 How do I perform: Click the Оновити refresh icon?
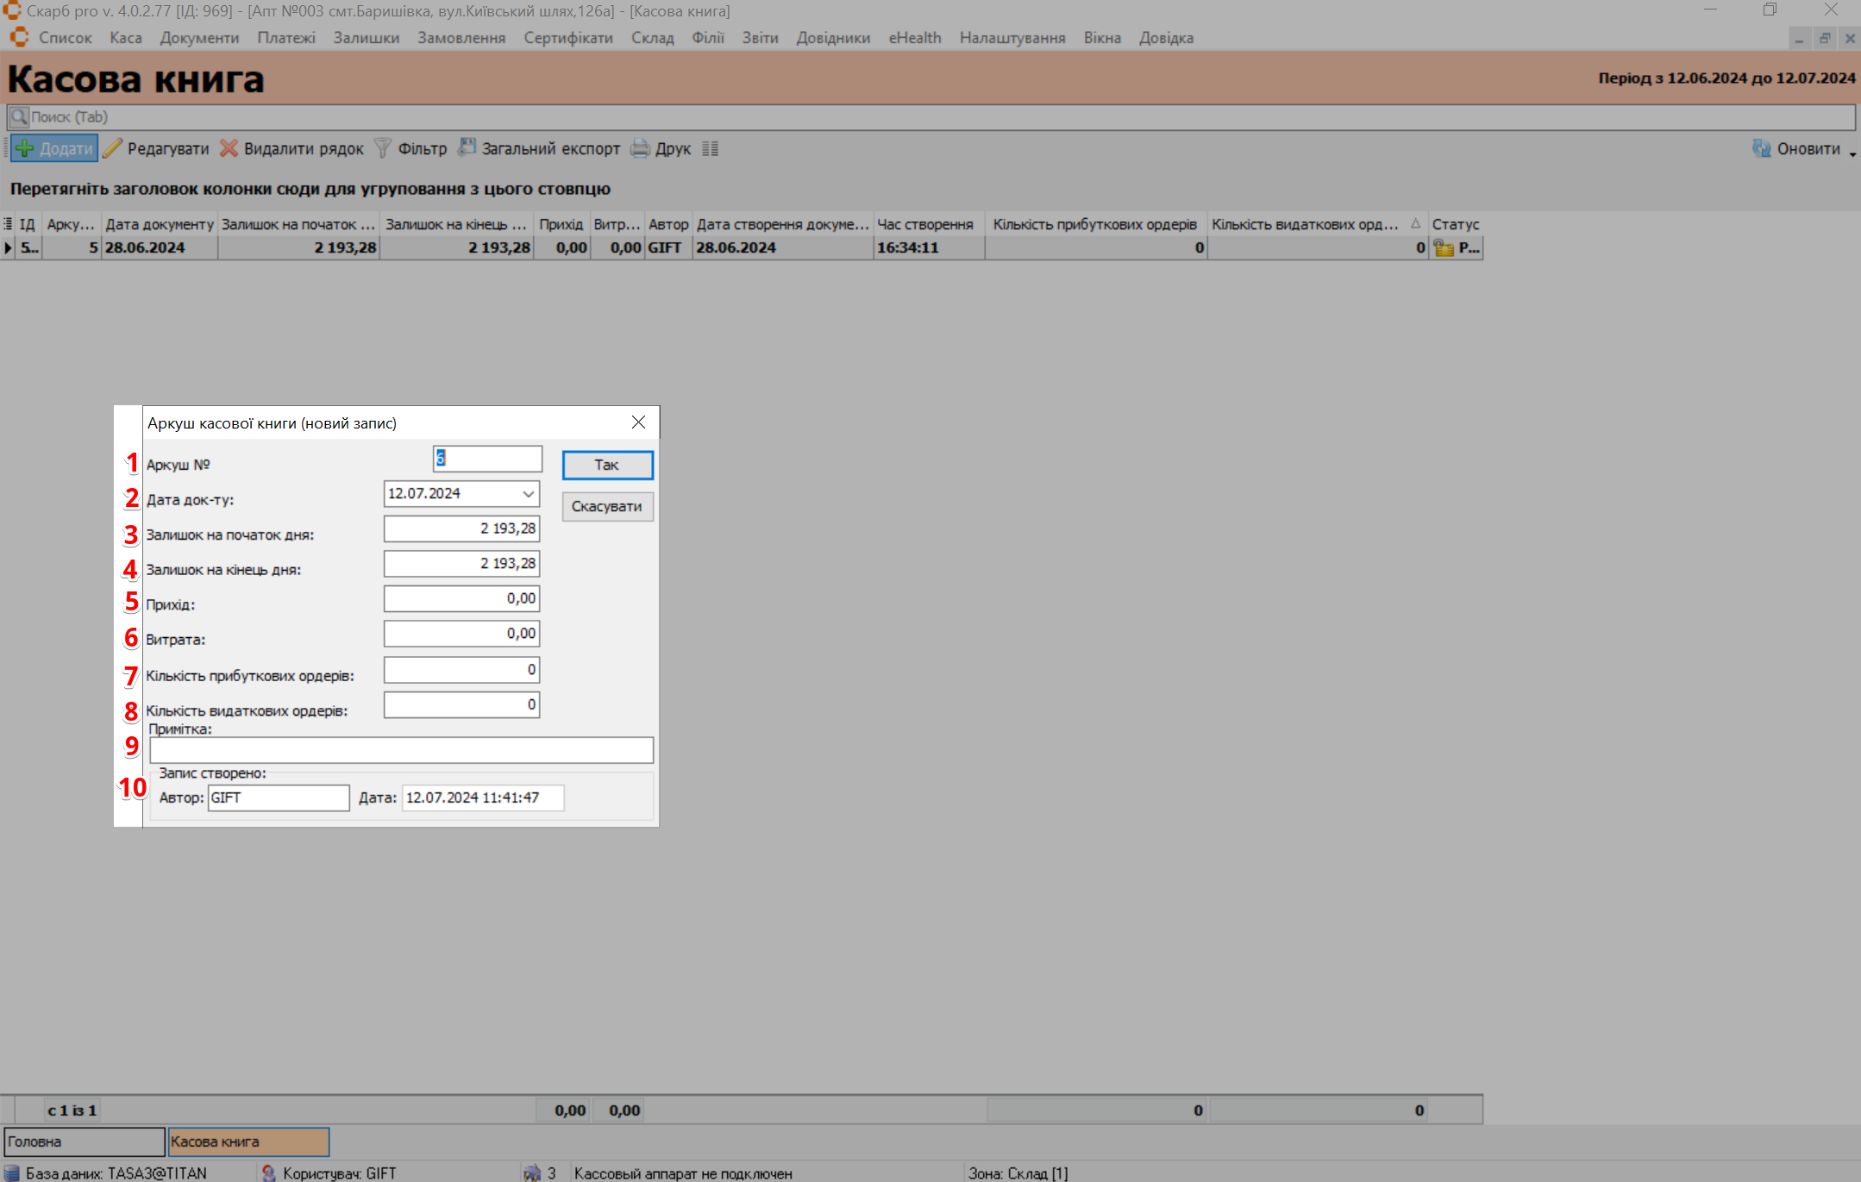1761,148
